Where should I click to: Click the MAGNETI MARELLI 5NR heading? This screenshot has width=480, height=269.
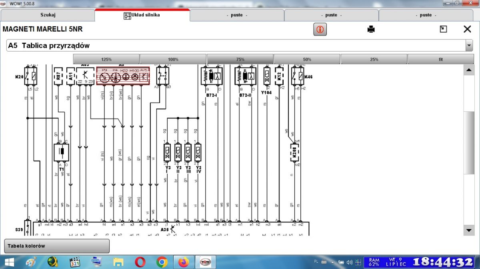43,29
